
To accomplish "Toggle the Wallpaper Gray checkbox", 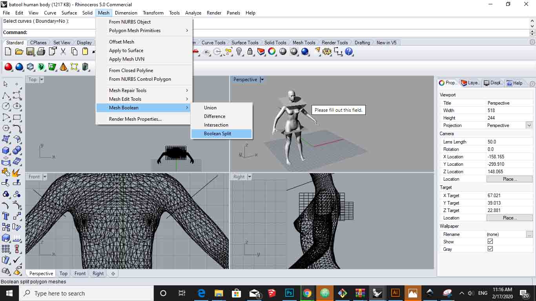I will click(x=490, y=249).
